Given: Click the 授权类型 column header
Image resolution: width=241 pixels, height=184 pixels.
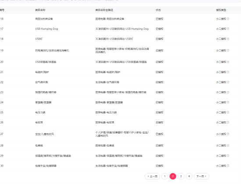Looking at the screenshot, I should tap(221, 10).
